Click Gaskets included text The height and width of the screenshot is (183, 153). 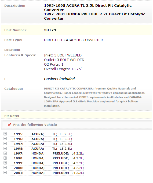59,79
